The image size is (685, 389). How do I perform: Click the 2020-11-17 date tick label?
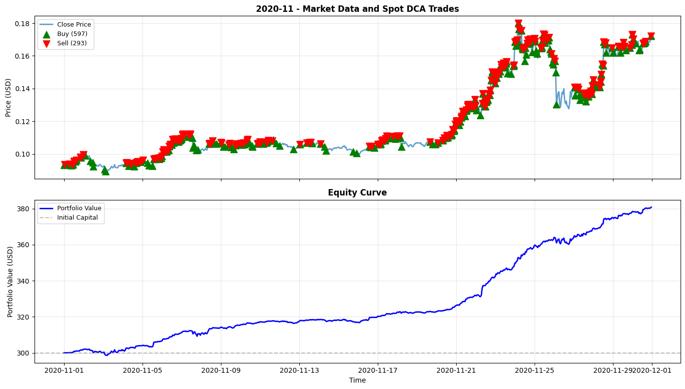[378, 370]
